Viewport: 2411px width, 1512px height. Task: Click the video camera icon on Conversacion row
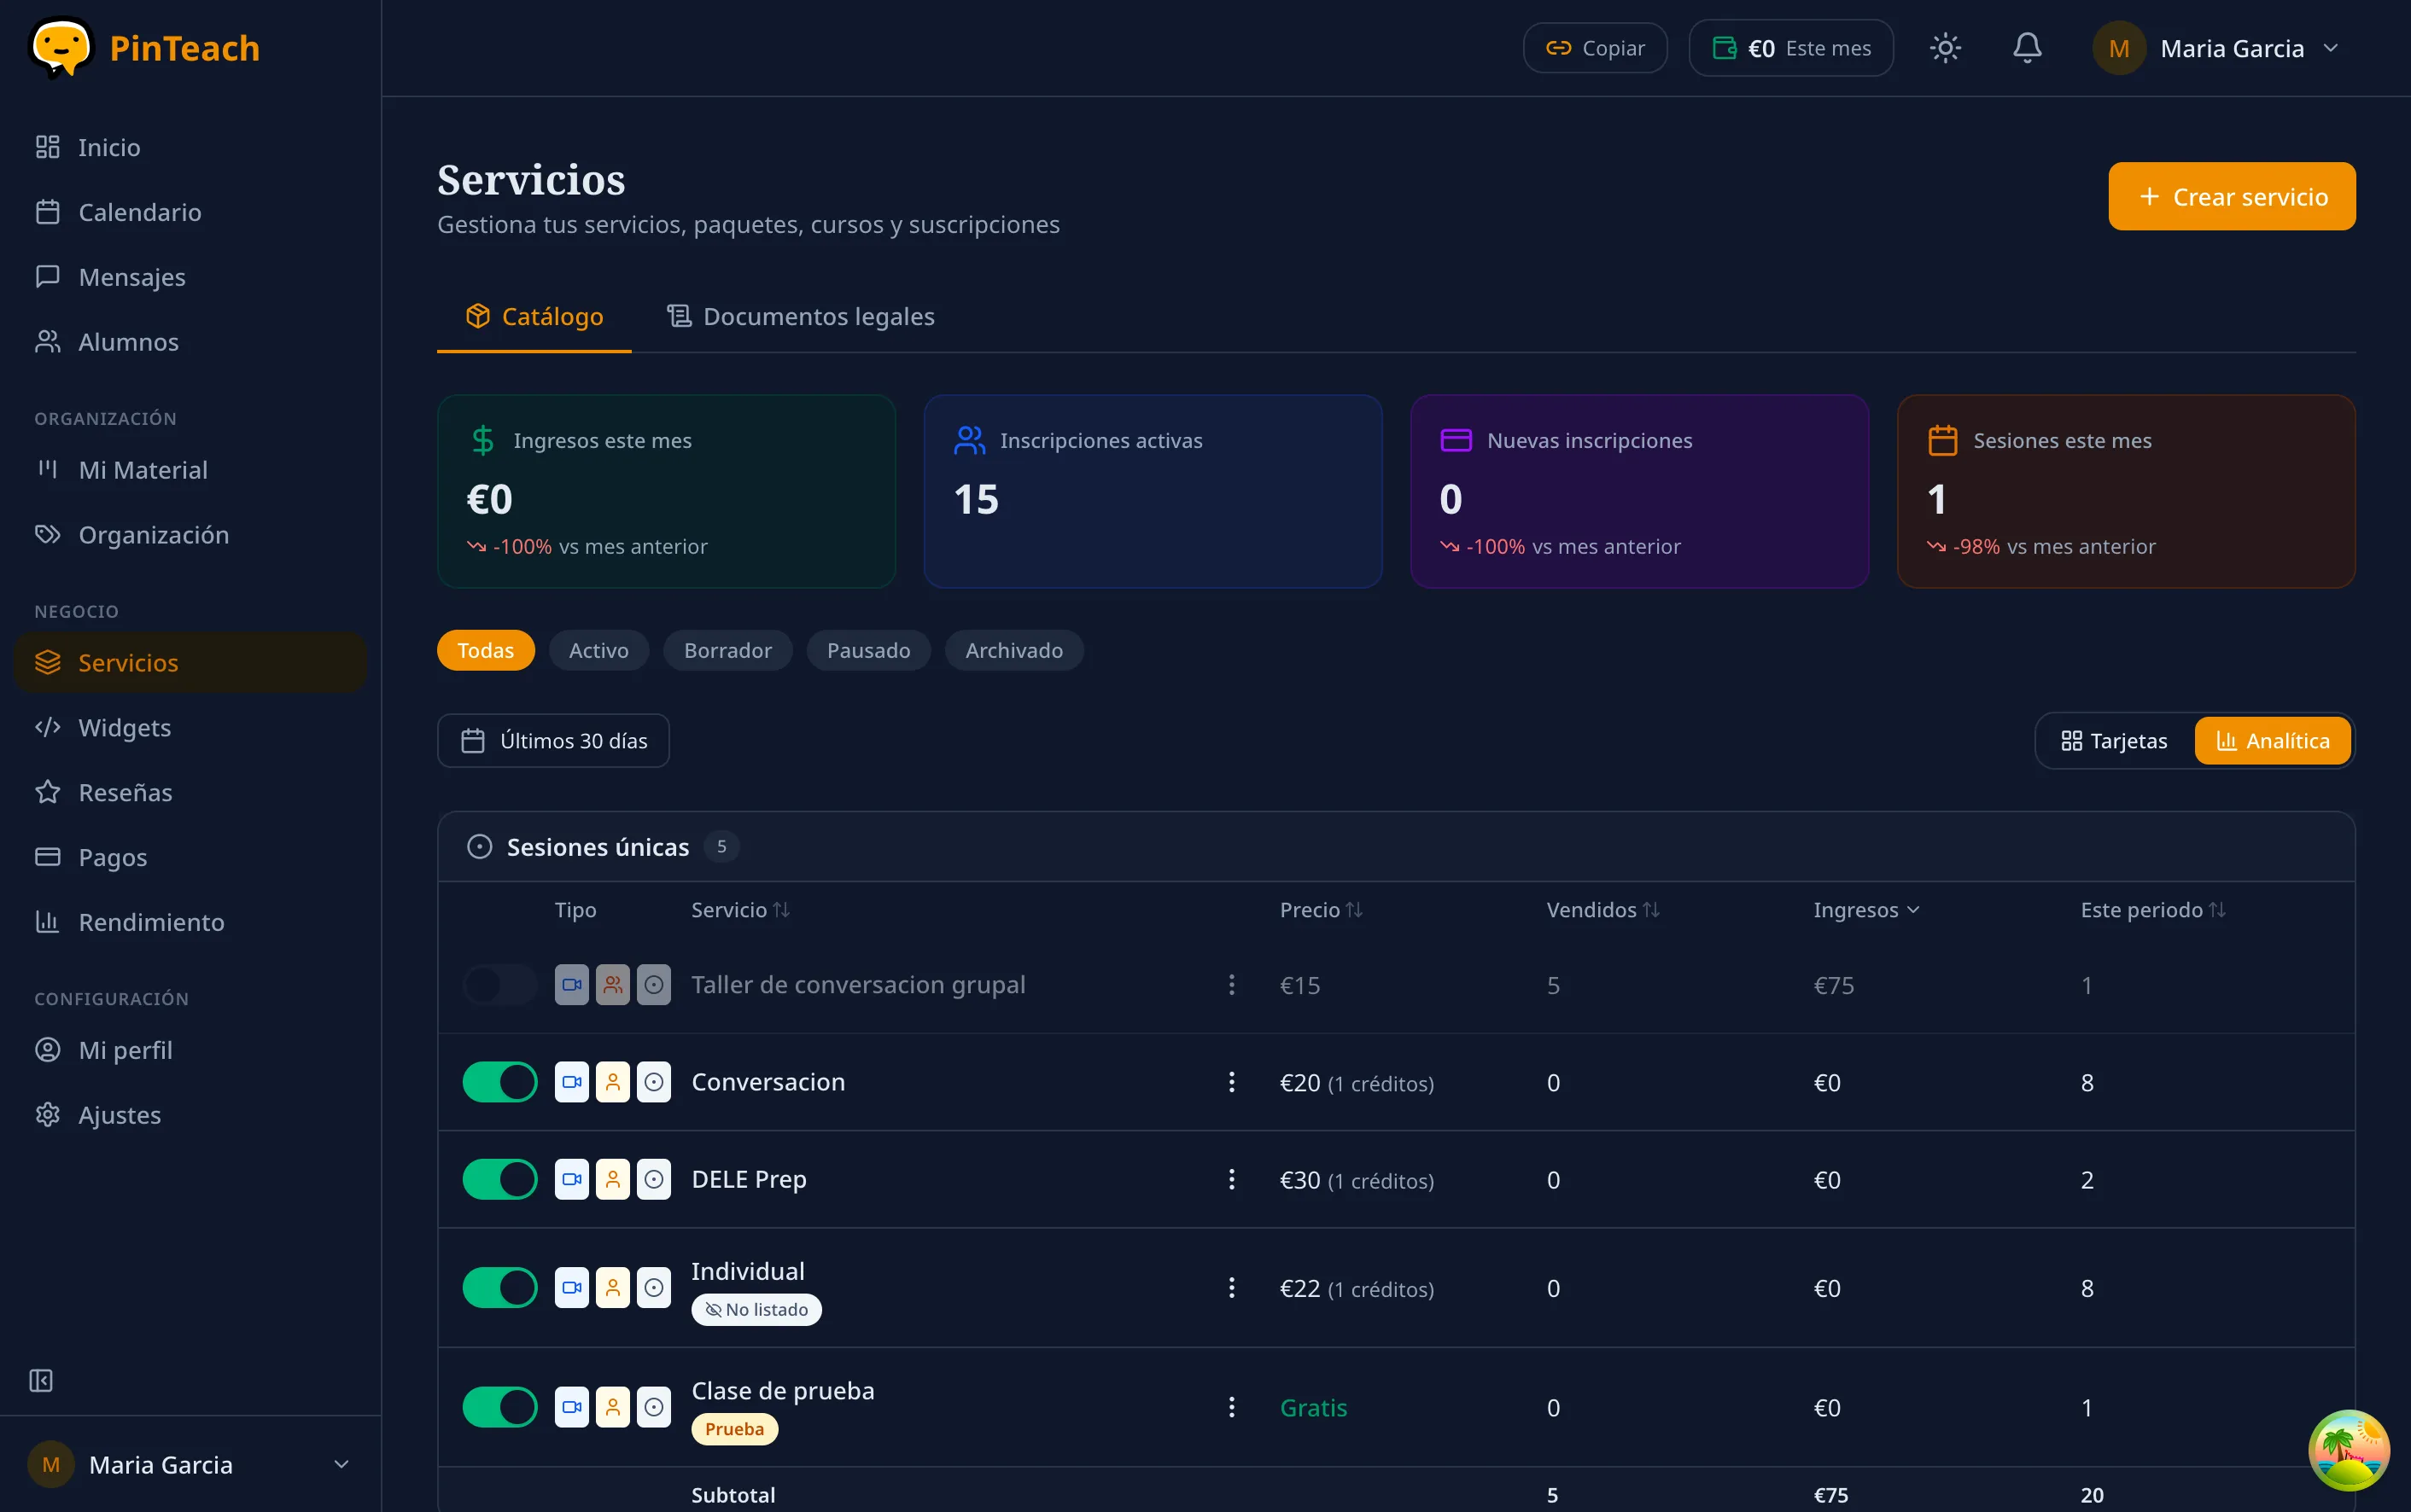click(x=571, y=1081)
